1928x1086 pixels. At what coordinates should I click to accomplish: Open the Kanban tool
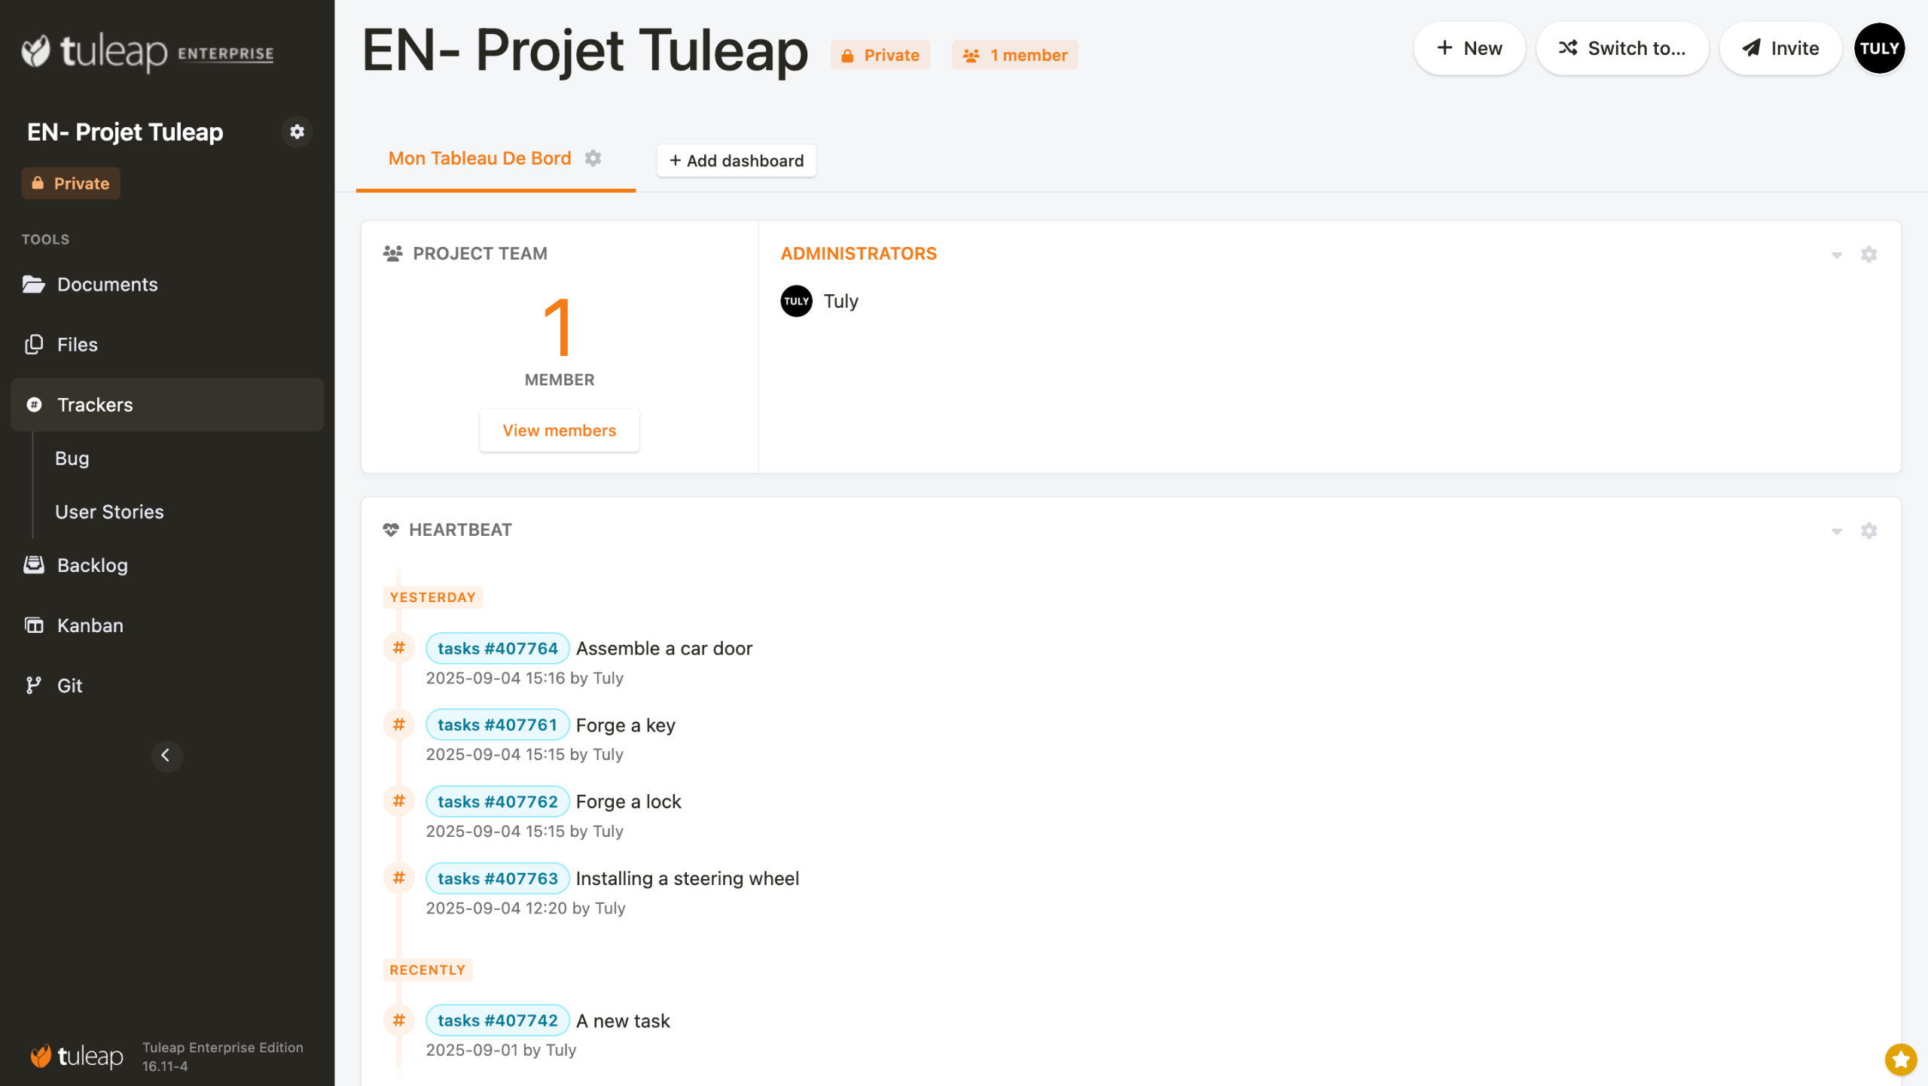tap(90, 625)
